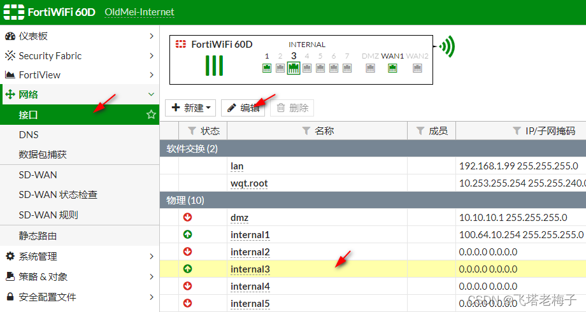Click the DMZ port icon
Image resolution: width=586 pixels, height=312 pixels.
point(370,68)
